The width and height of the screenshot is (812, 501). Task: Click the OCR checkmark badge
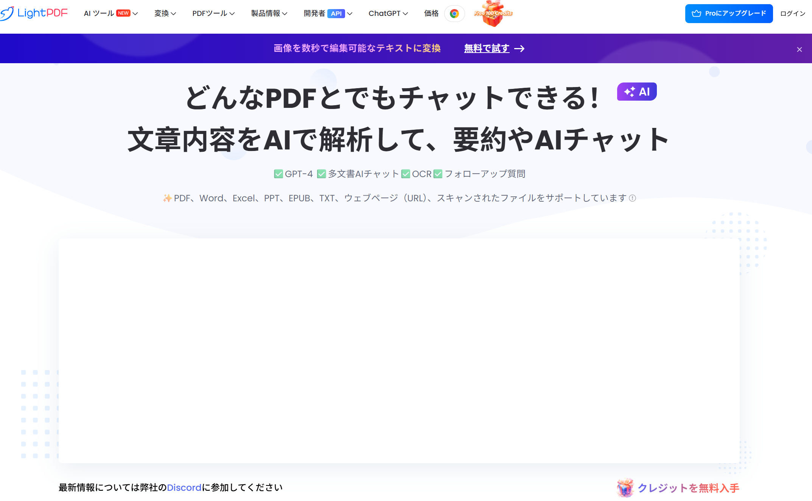click(x=406, y=174)
